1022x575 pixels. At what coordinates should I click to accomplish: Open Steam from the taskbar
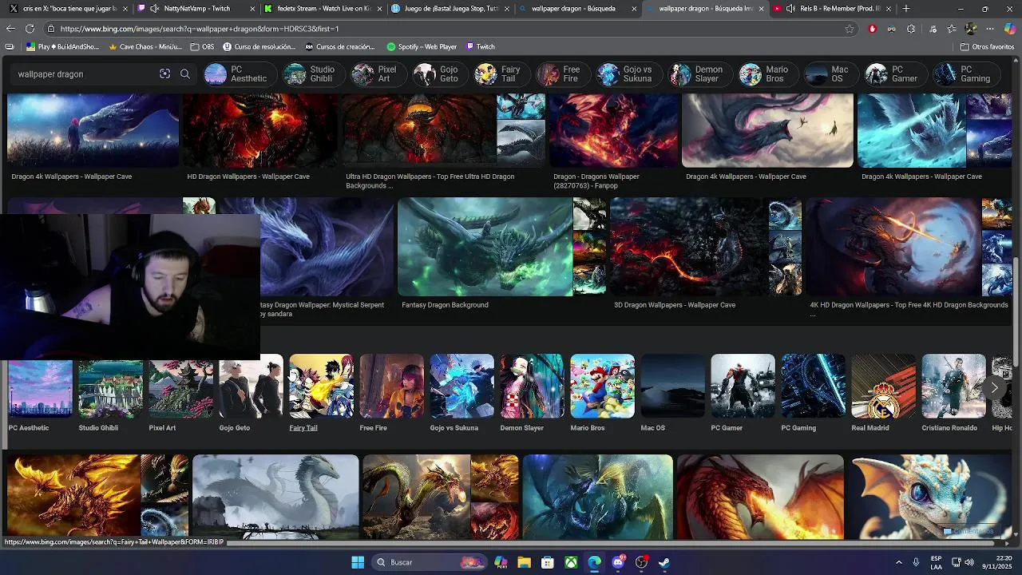pyautogui.click(x=664, y=562)
